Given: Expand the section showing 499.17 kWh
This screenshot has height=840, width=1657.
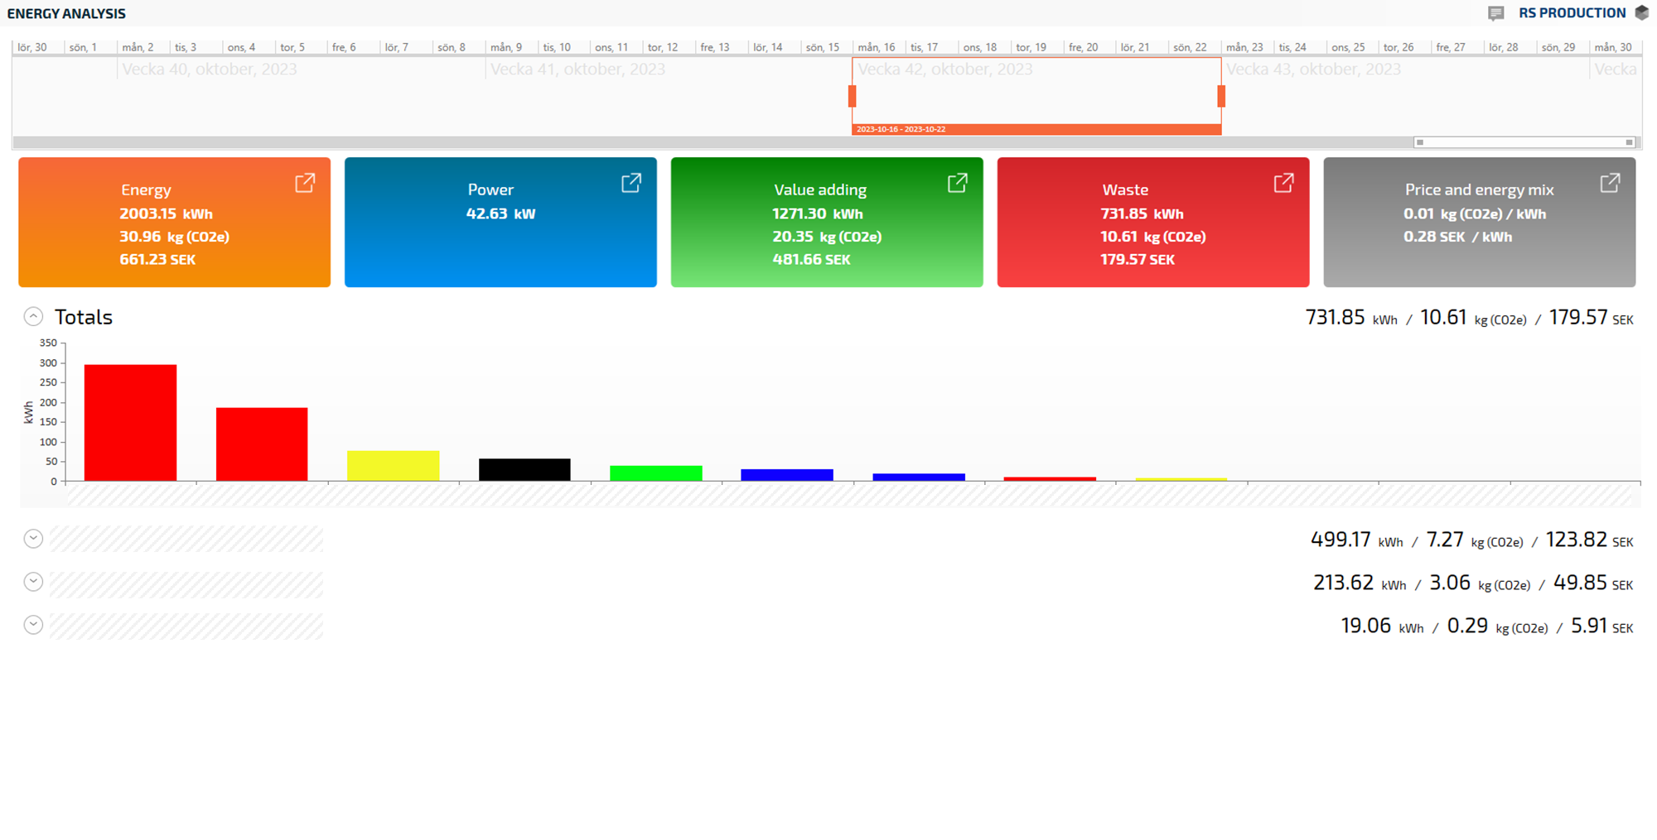Looking at the screenshot, I should tap(33, 539).
